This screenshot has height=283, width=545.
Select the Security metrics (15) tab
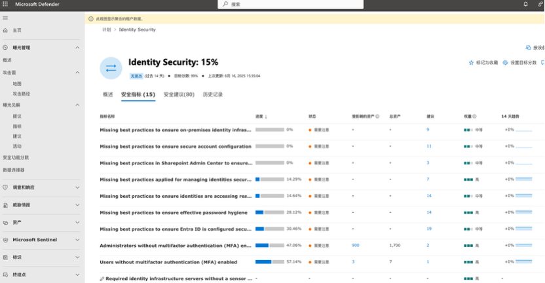(138, 94)
